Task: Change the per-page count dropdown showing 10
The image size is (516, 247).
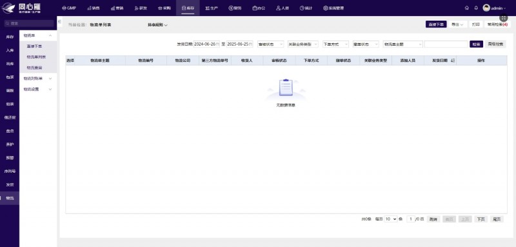Action: (391, 219)
